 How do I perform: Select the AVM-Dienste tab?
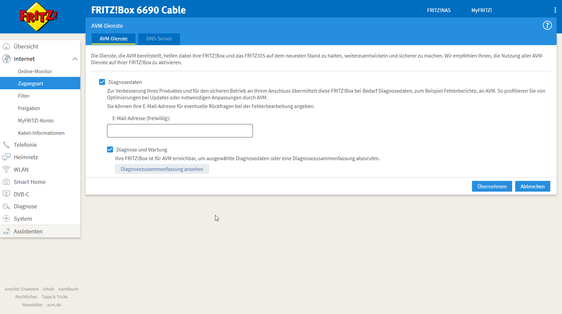[x=113, y=39]
